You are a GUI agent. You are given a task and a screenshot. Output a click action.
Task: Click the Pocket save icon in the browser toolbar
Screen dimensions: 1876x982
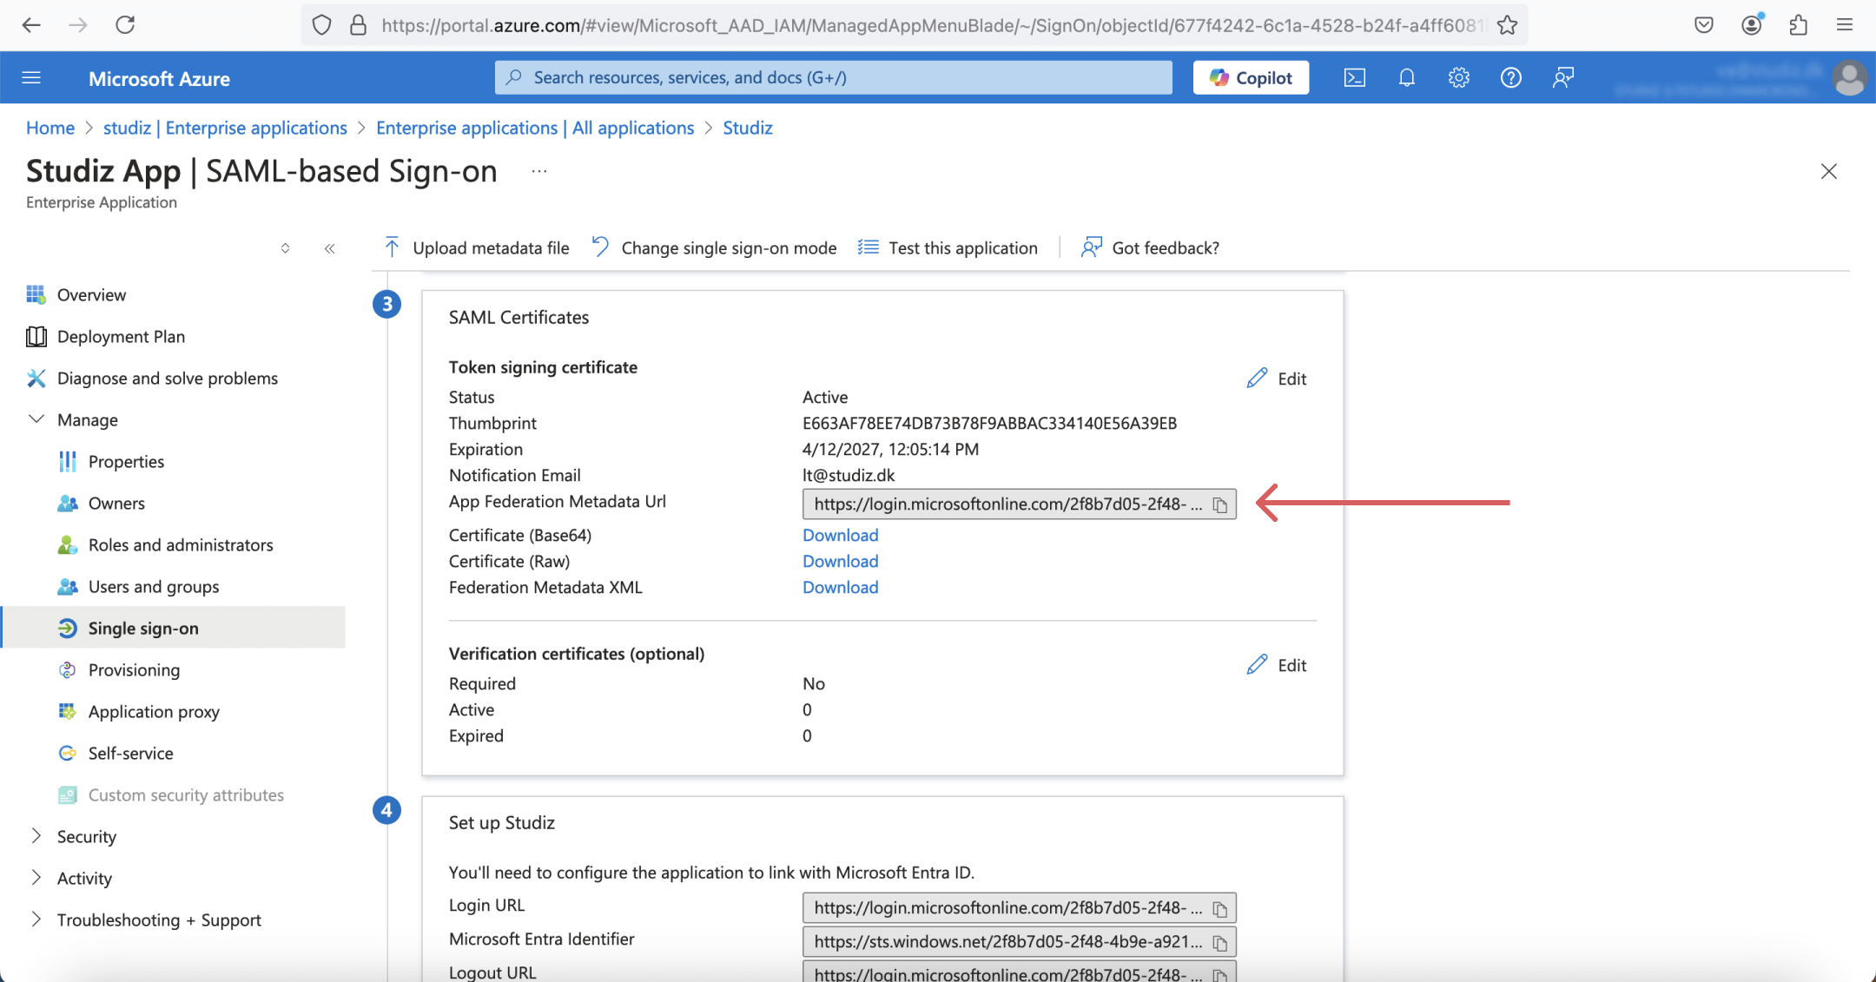(1704, 25)
